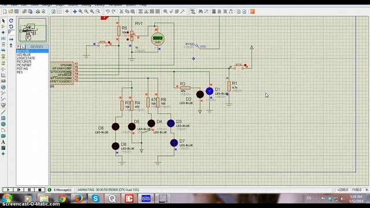Click the L library button
370x208 pixels.
click(x=23, y=47)
